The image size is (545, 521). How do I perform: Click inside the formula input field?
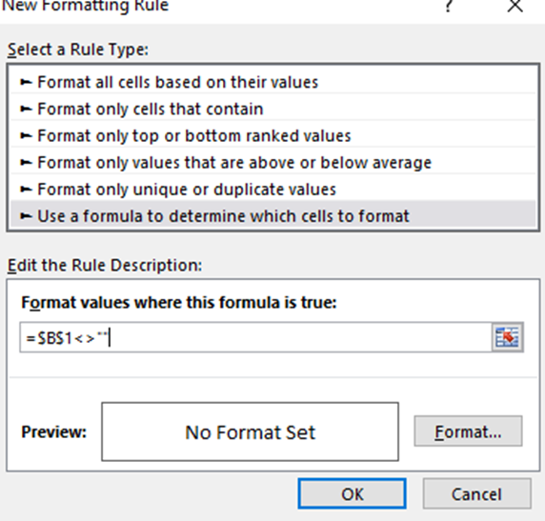click(255, 337)
